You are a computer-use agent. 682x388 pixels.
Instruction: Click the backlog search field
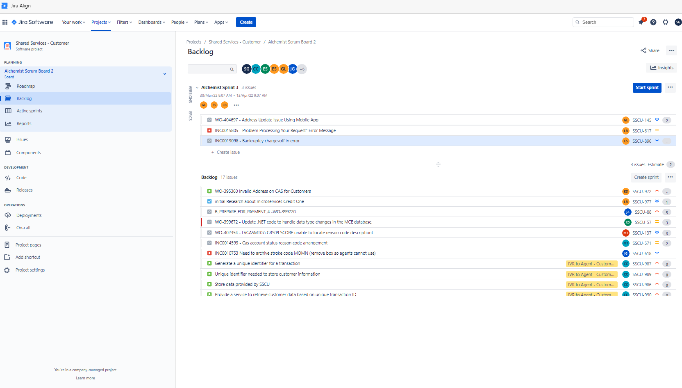point(211,69)
